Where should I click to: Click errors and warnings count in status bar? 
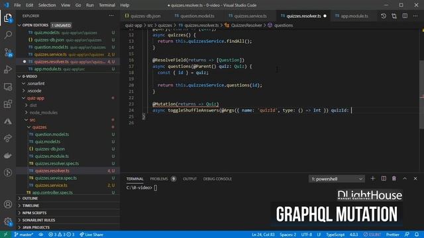click(x=62, y=235)
